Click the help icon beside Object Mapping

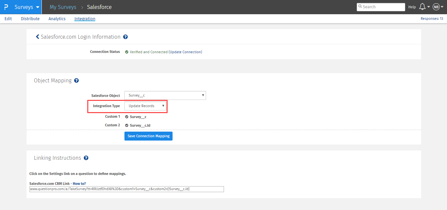coord(76,80)
